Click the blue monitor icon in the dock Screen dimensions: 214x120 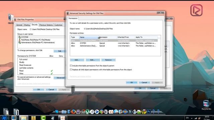(57, 112)
